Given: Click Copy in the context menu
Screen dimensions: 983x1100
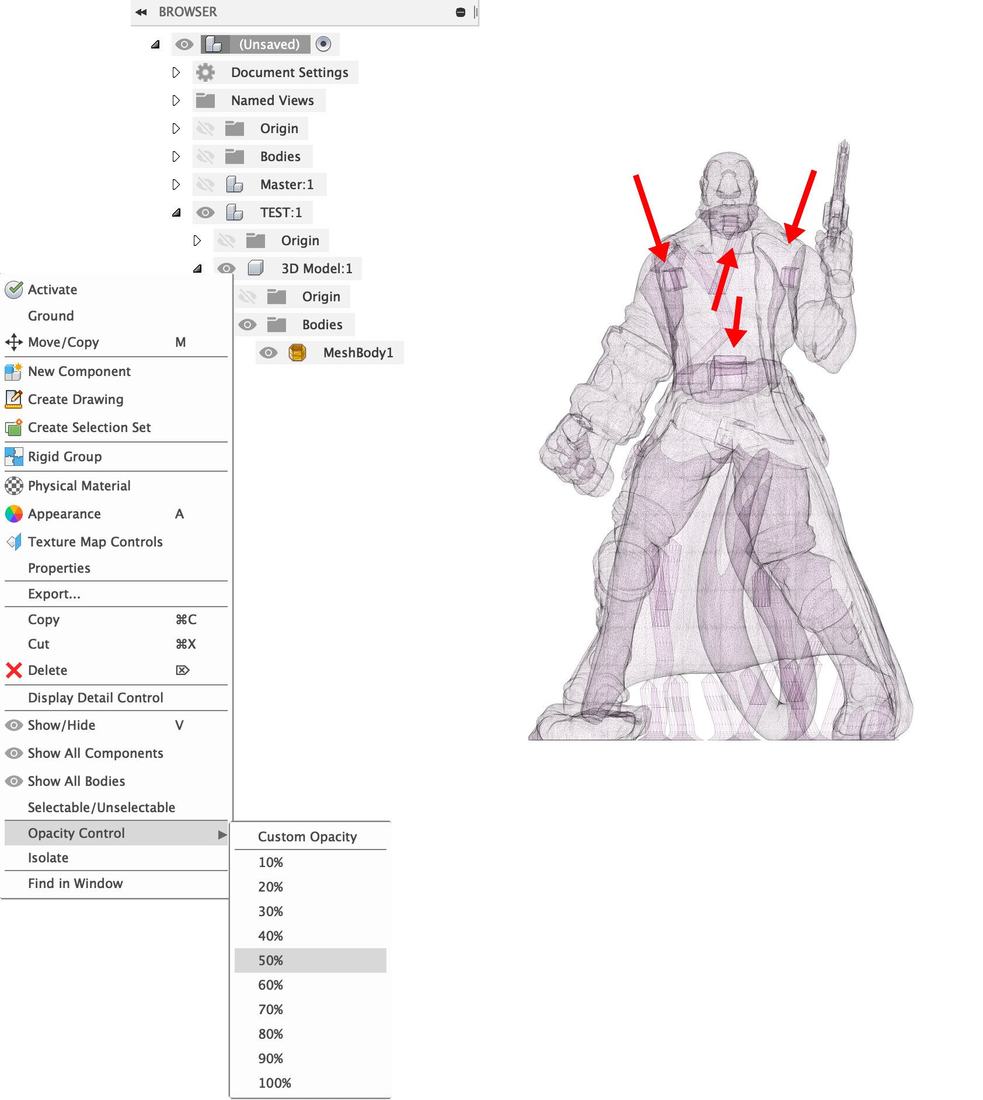Looking at the screenshot, I should (116, 619).
